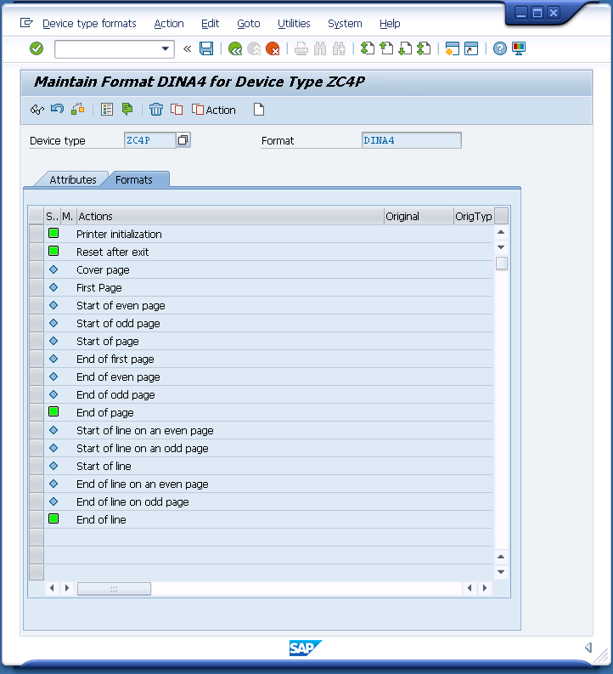This screenshot has width=613, height=674.
Task: Click the horizontal scrollbar thumb under the table
Action: click(x=114, y=588)
